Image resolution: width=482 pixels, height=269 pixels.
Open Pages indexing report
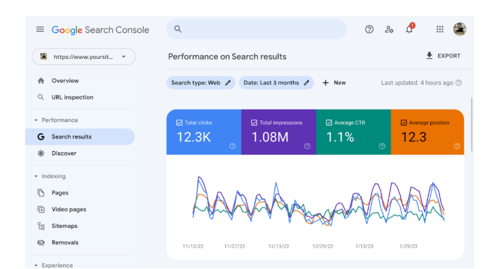(x=60, y=193)
